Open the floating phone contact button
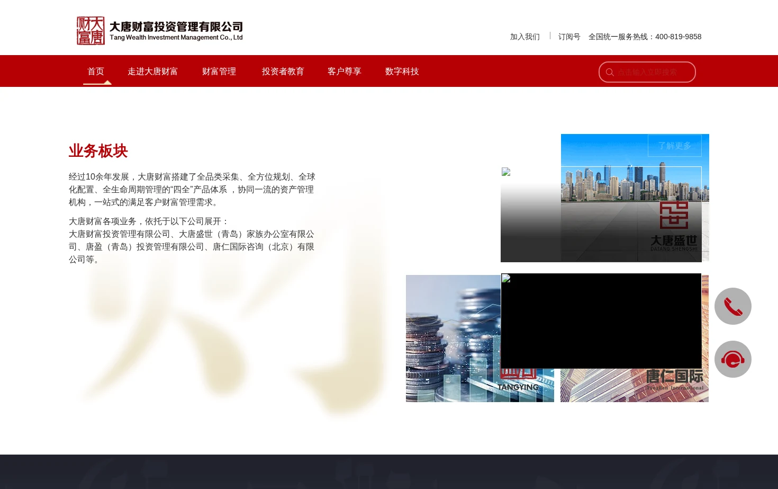The image size is (778, 489). tap(733, 306)
